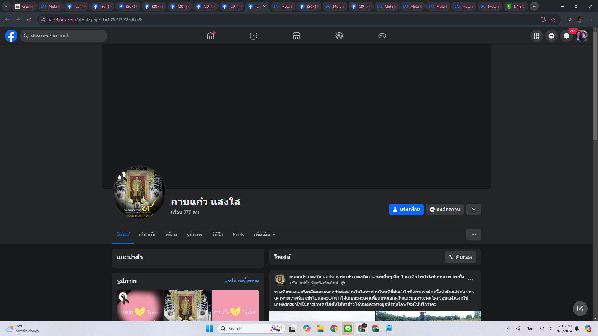Open the Groups icon in top navigation
The height and width of the screenshot is (336, 598).
click(x=339, y=36)
